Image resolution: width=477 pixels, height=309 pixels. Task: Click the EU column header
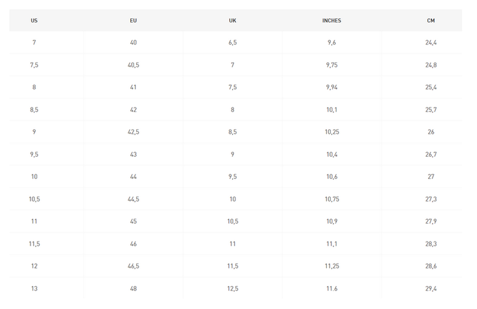click(x=134, y=20)
